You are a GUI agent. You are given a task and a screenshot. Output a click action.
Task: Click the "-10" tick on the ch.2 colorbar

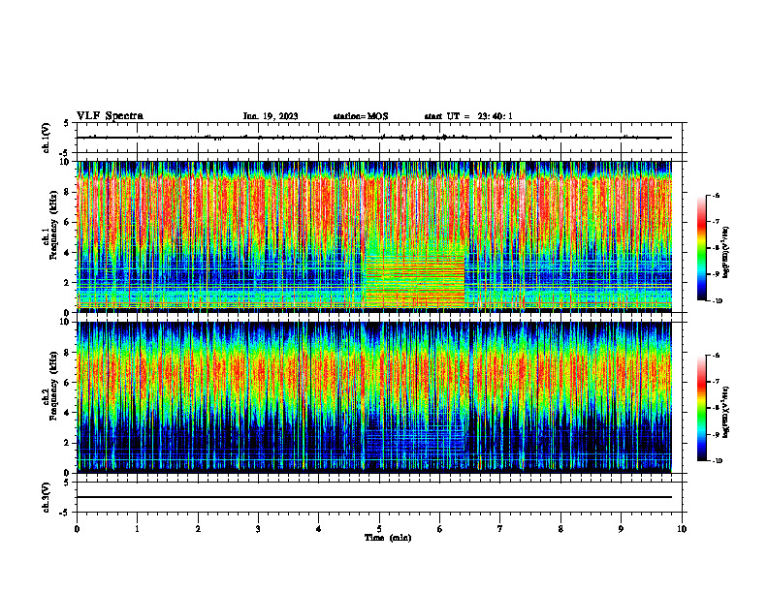click(717, 461)
